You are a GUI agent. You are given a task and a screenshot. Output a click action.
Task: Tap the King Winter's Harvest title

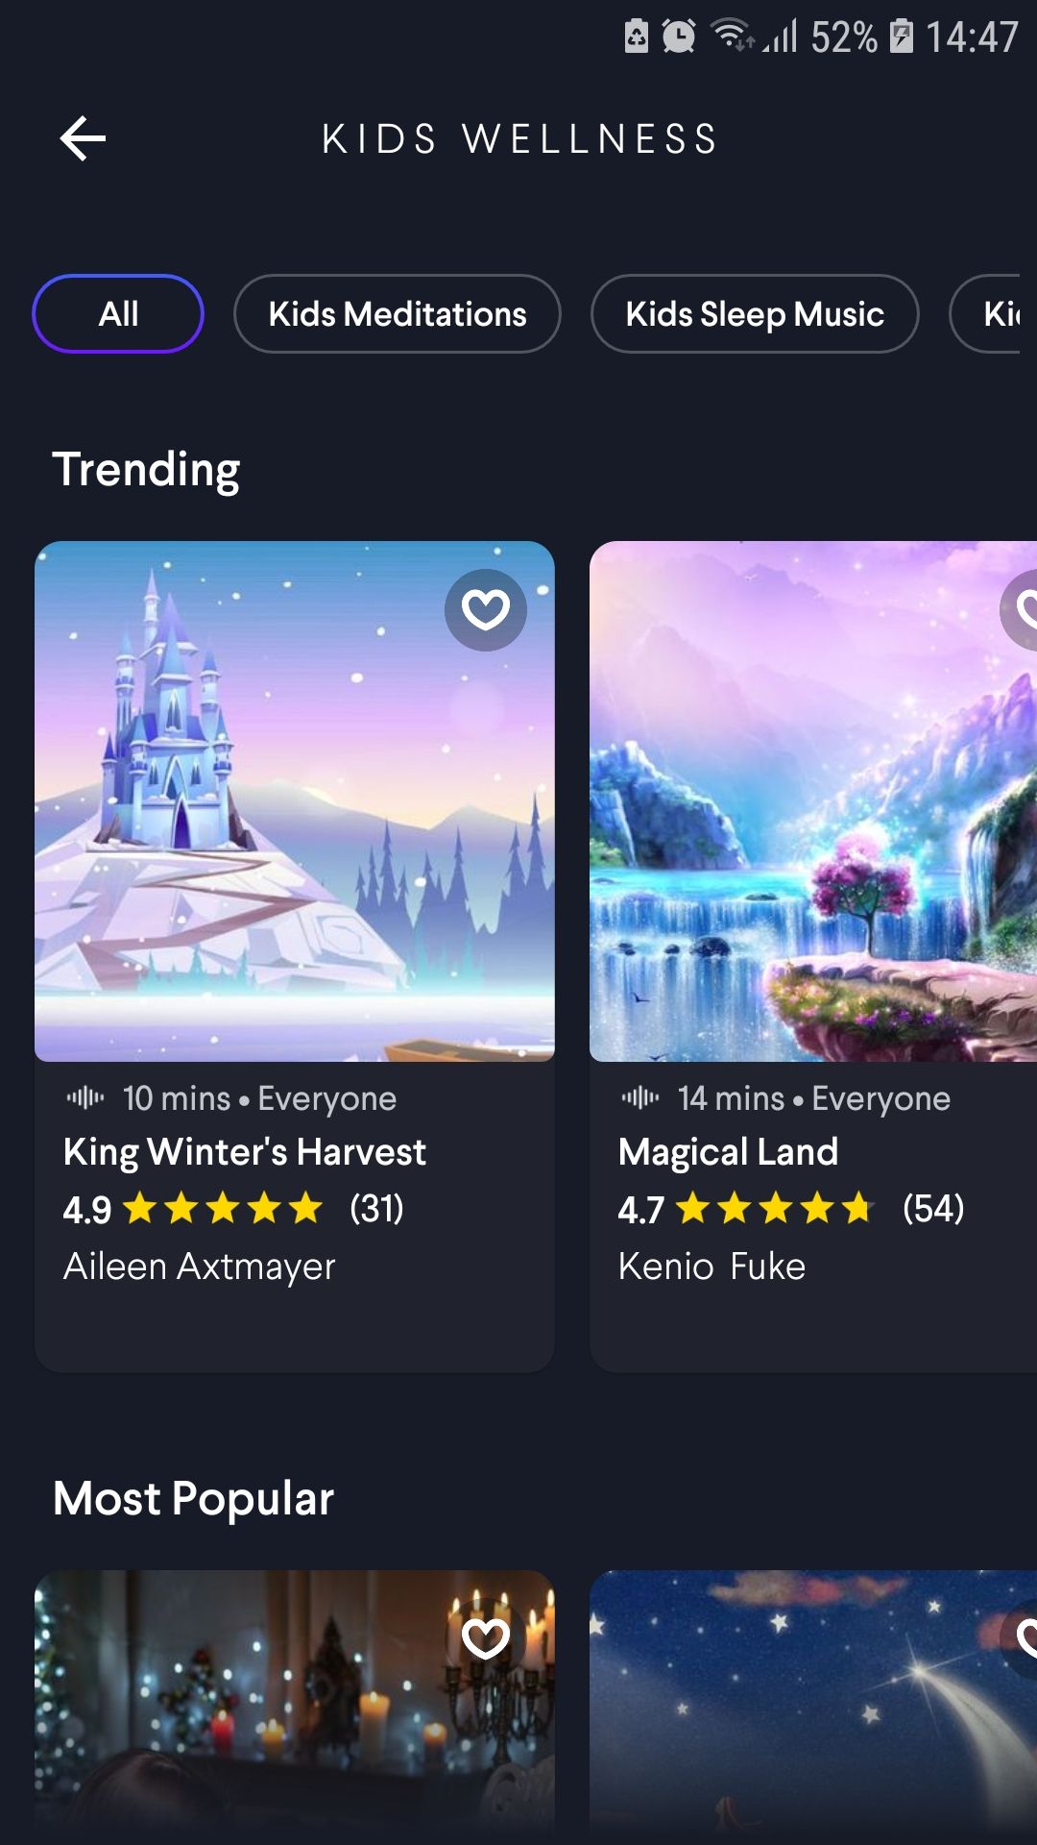(245, 1152)
